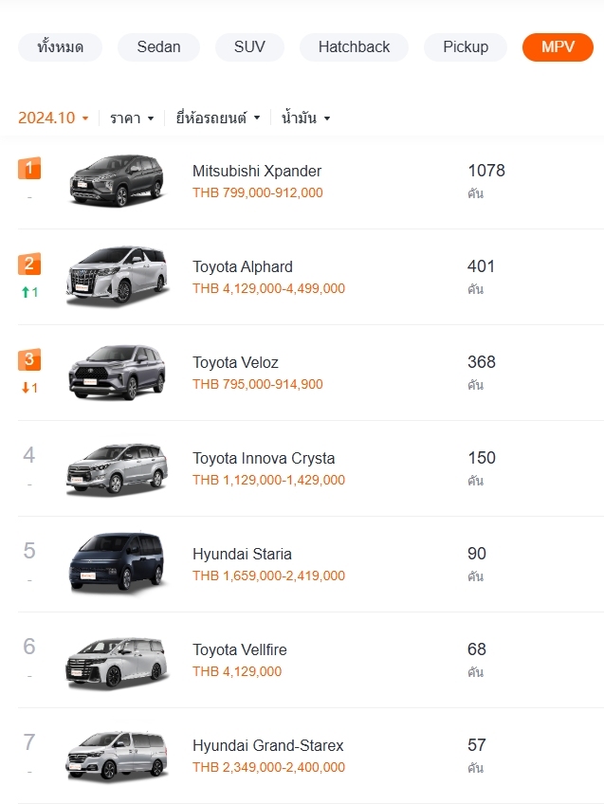
Task: Switch to the SUV category tab
Action: coord(249,47)
